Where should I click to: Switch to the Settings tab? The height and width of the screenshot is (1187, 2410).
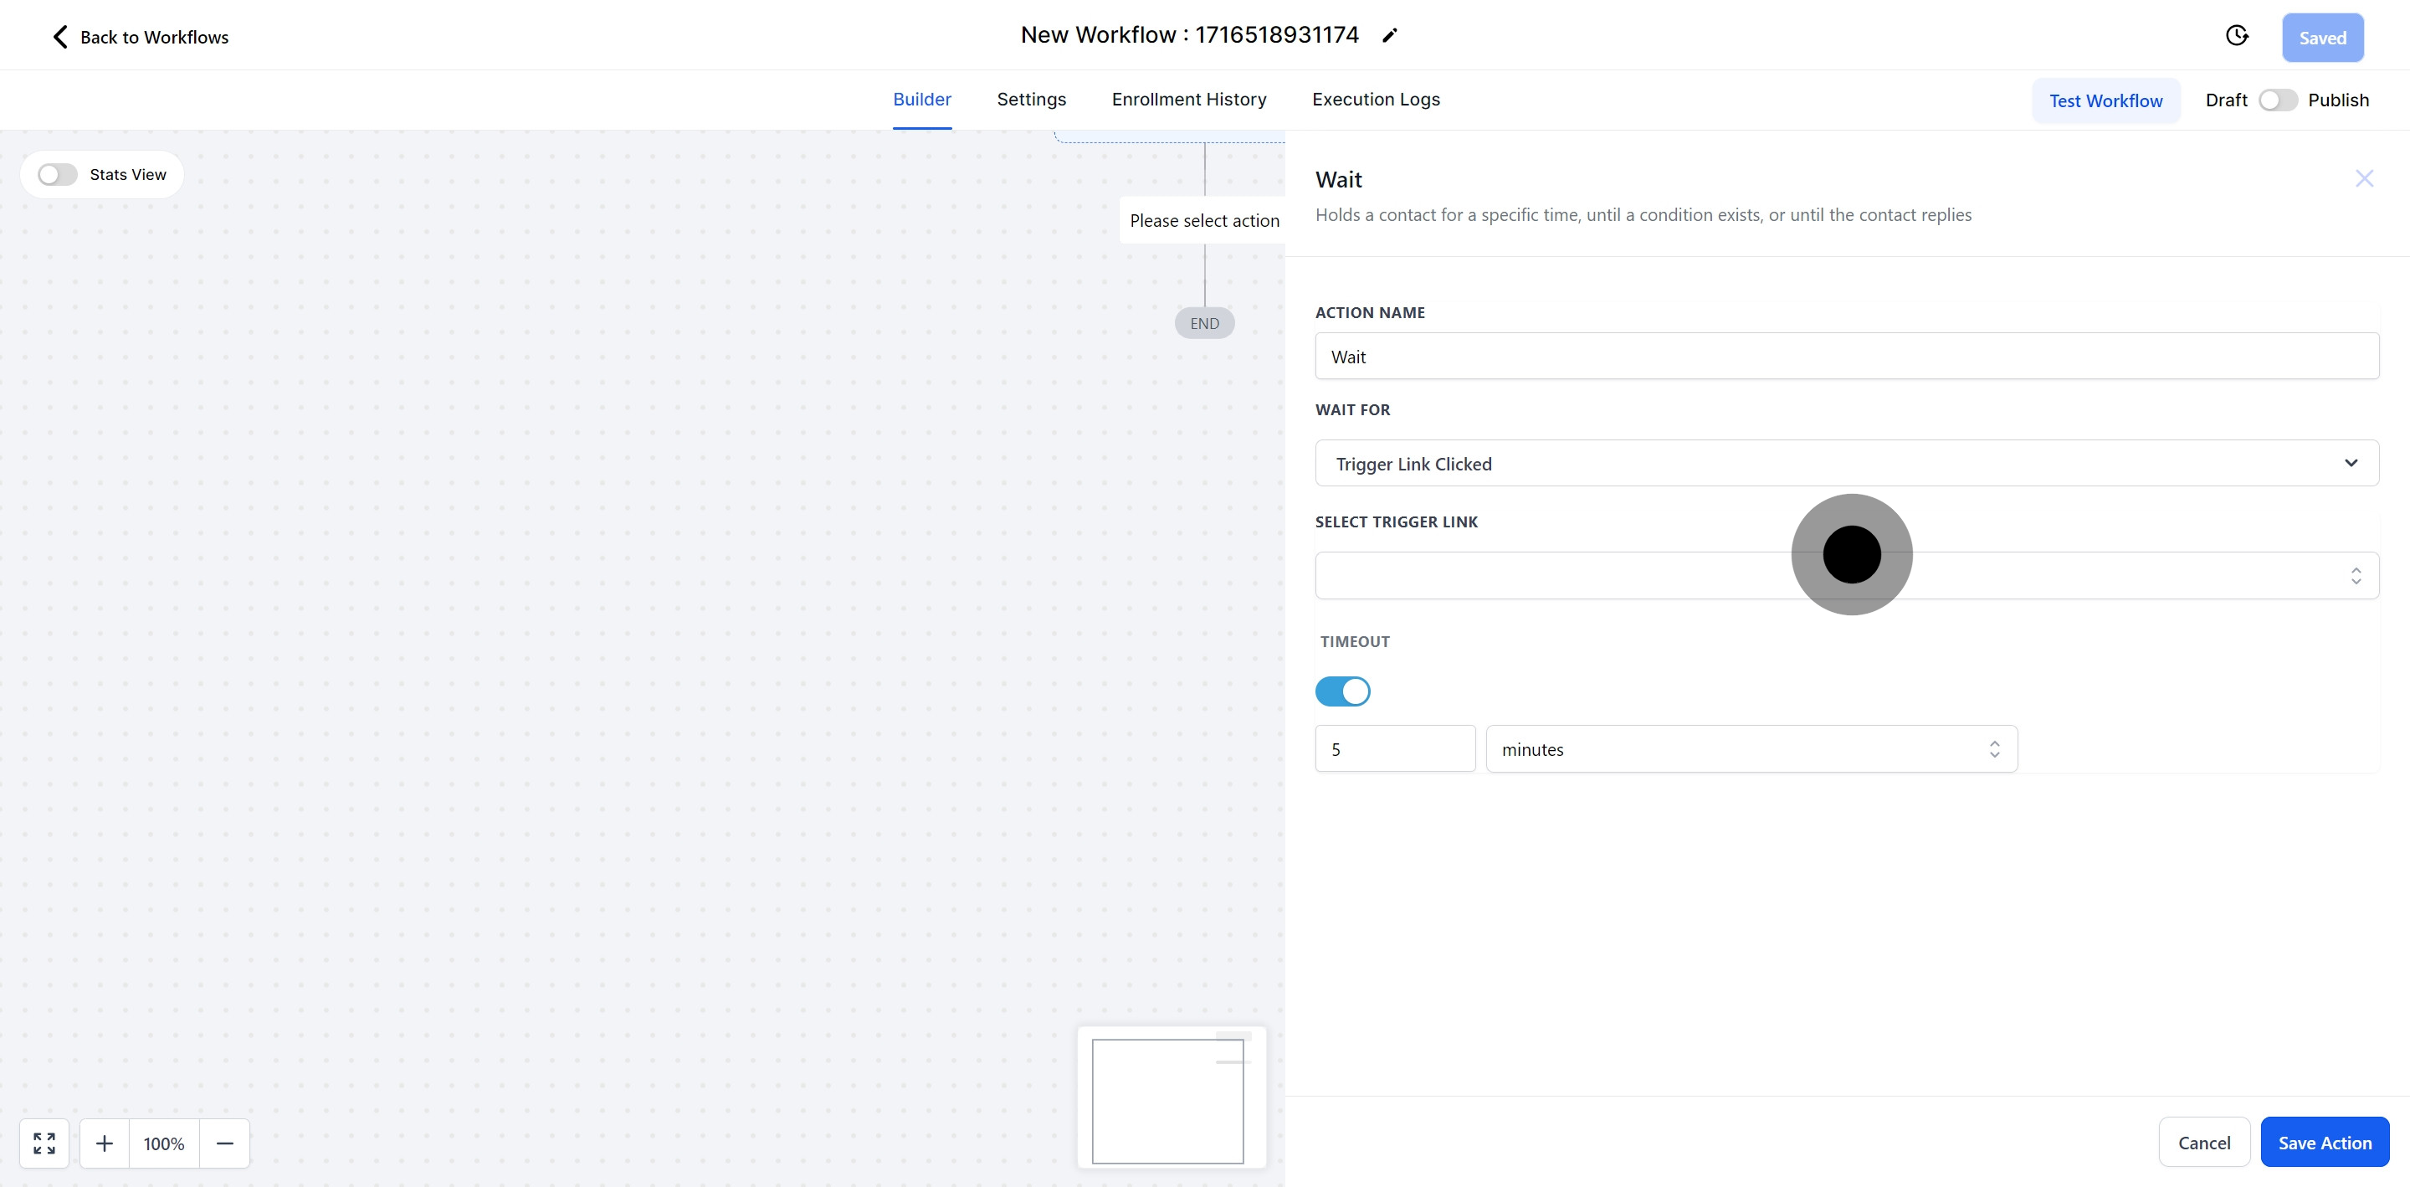(1031, 100)
